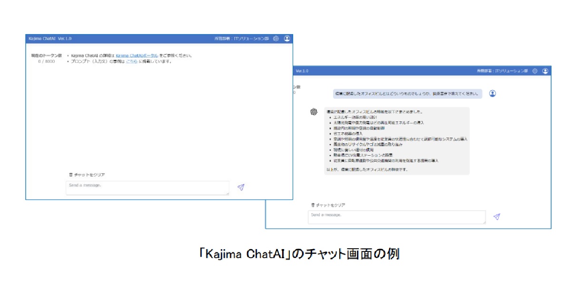This screenshot has height=299, width=572.
Task: Click answer line about 再生可能エネルギーの導入
Action: point(379,122)
